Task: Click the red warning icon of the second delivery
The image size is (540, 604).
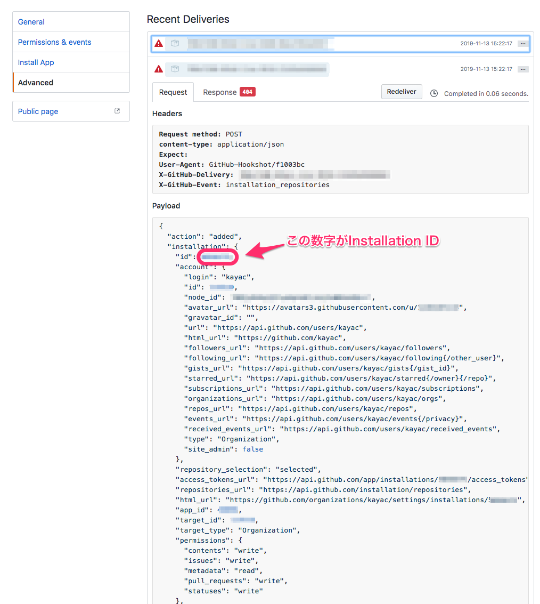Action: pos(159,69)
